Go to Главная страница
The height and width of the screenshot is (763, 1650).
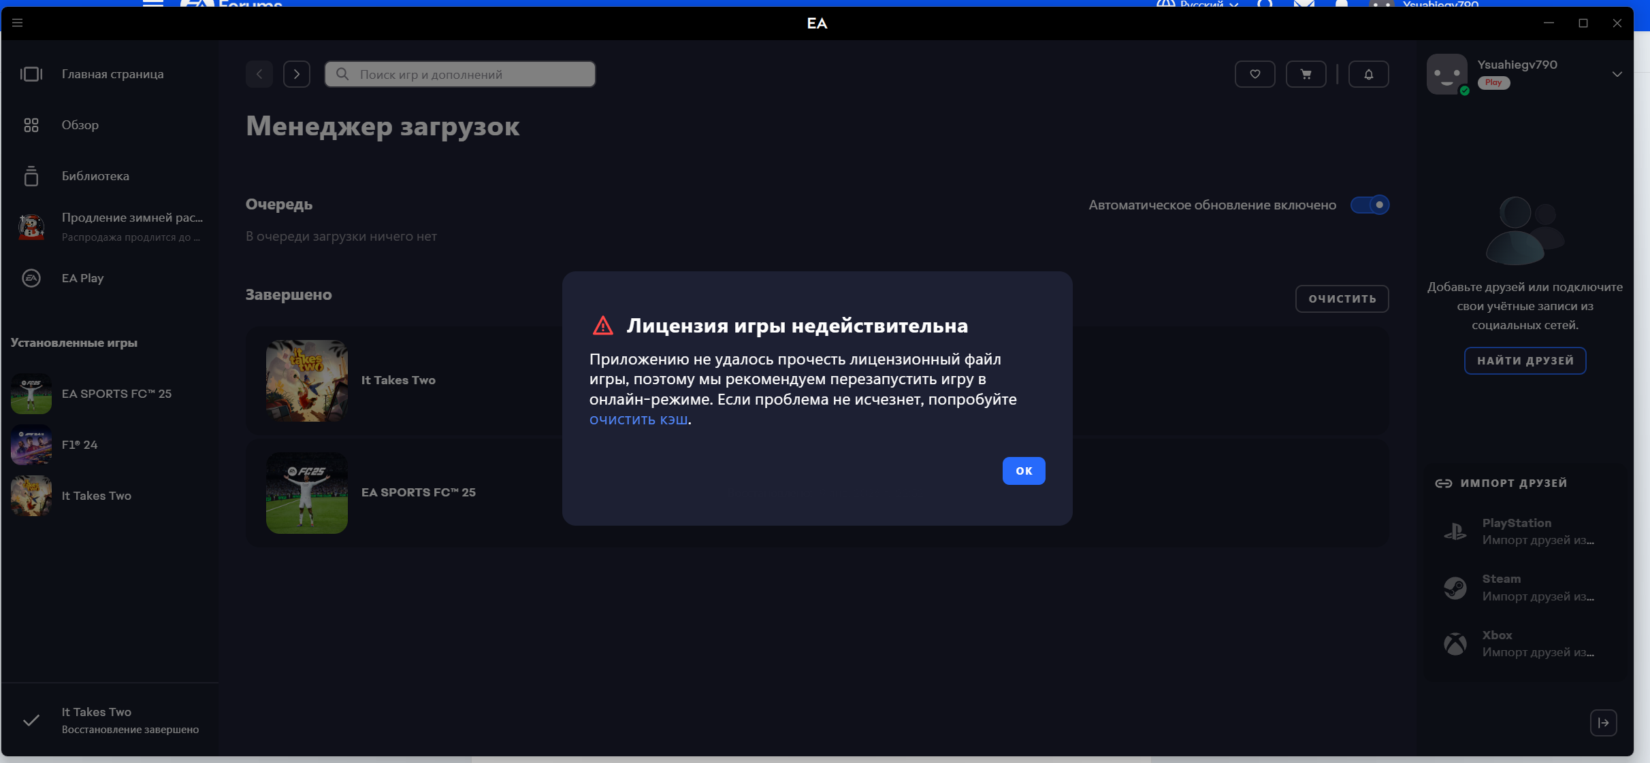pyautogui.click(x=112, y=74)
